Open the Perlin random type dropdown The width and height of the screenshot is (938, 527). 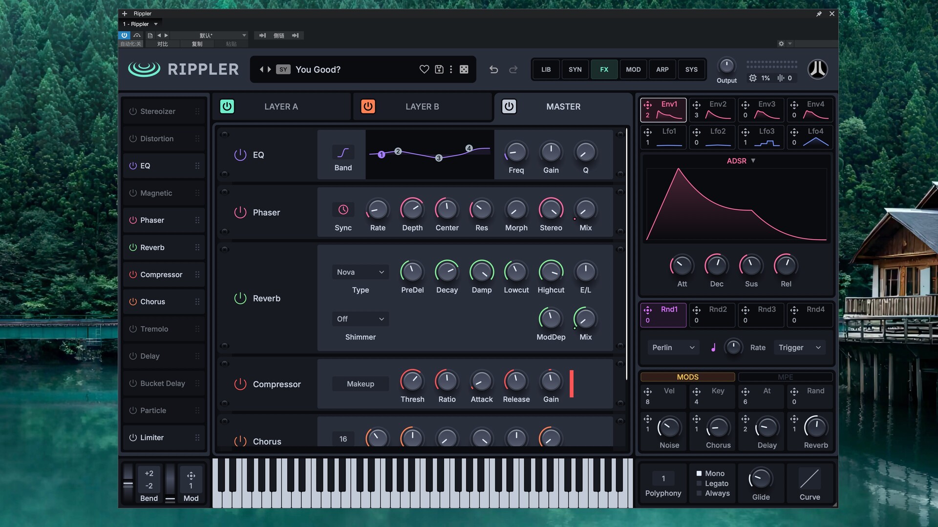(x=673, y=347)
